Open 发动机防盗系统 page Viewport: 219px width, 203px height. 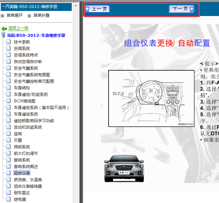click(28, 127)
